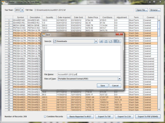Click the Adjustment column header

coord(122,17)
